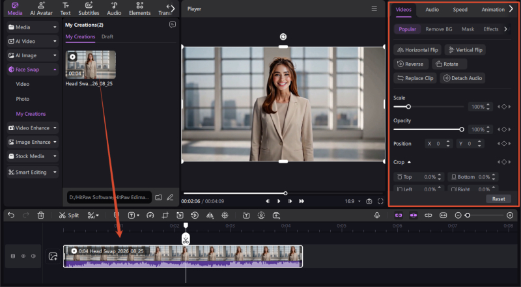521x287 pixels.
Task: Open the Media tab in top toolbar
Action: (x=15, y=9)
